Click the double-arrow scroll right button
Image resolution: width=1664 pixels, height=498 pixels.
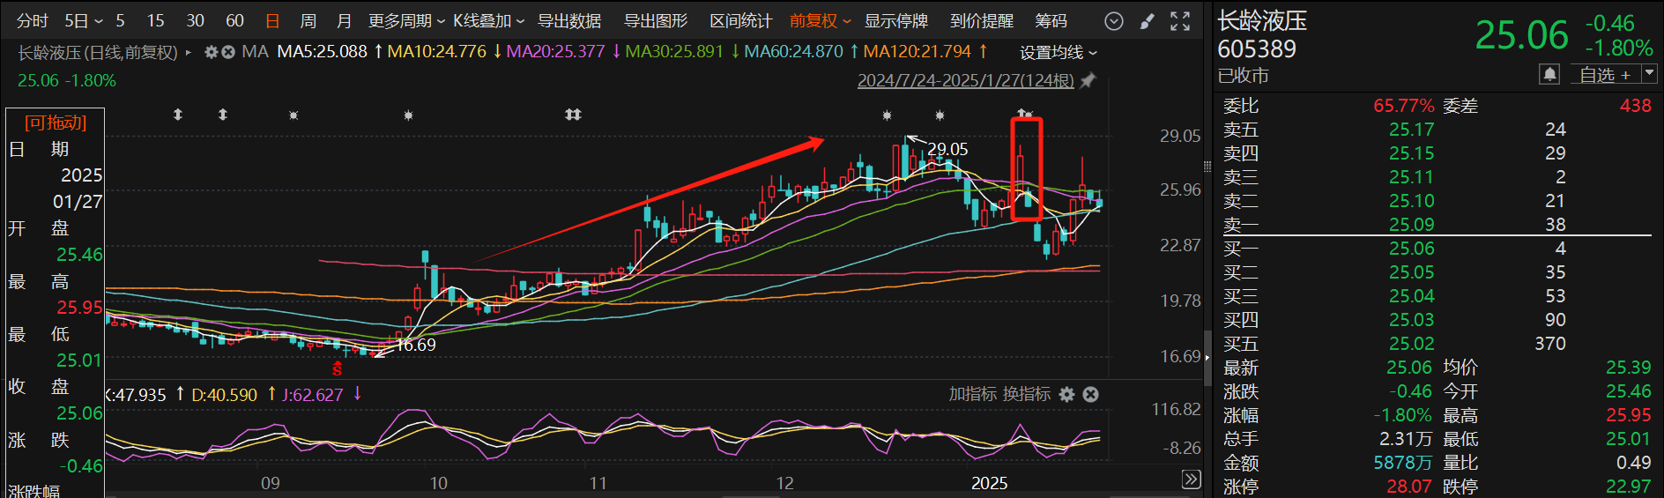(1191, 479)
